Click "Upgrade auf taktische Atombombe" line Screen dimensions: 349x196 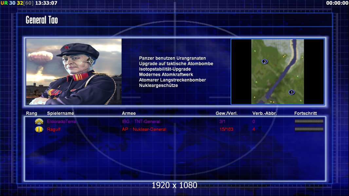coord(176,64)
